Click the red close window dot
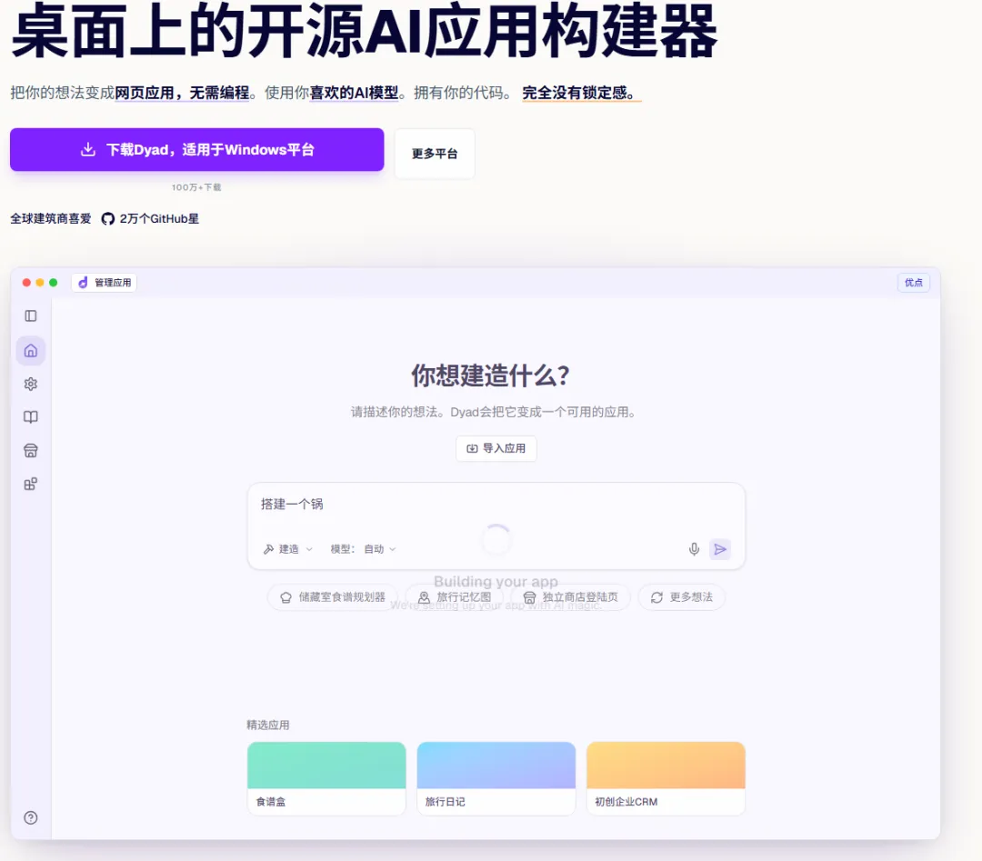 pos(26,283)
